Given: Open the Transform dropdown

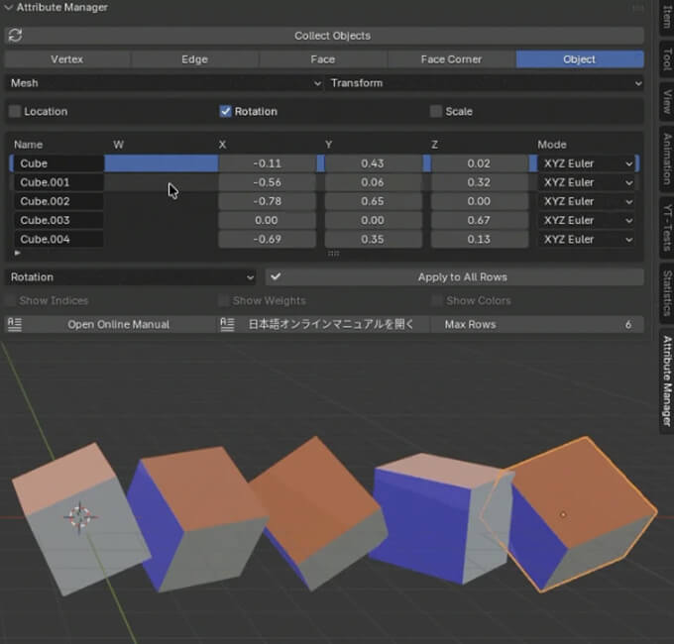Looking at the screenshot, I should pyautogui.click(x=485, y=83).
